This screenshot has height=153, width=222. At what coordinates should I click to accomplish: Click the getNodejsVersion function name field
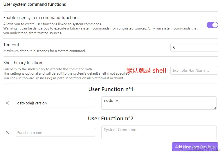click(x=55, y=103)
